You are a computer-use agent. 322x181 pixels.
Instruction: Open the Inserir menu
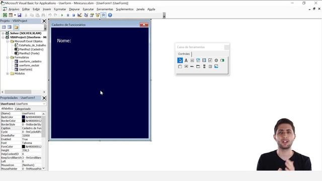tap(47, 9)
